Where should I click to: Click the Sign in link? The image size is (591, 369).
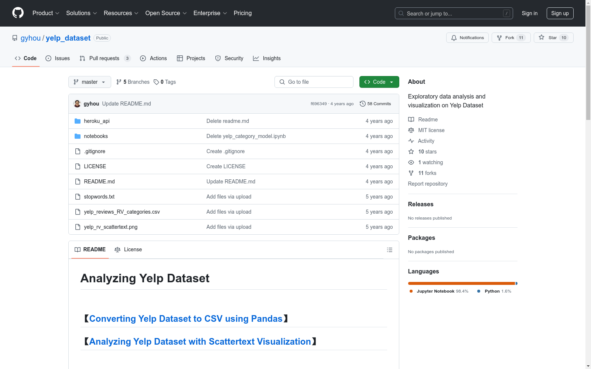tap(530, 13)
